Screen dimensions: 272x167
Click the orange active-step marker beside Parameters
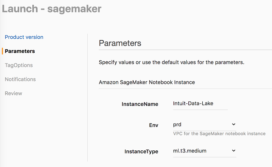click(x=2, y=51)
